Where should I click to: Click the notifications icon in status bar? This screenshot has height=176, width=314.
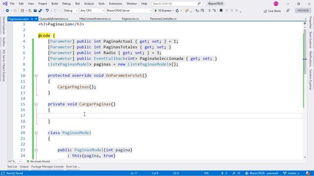point(308,173)
